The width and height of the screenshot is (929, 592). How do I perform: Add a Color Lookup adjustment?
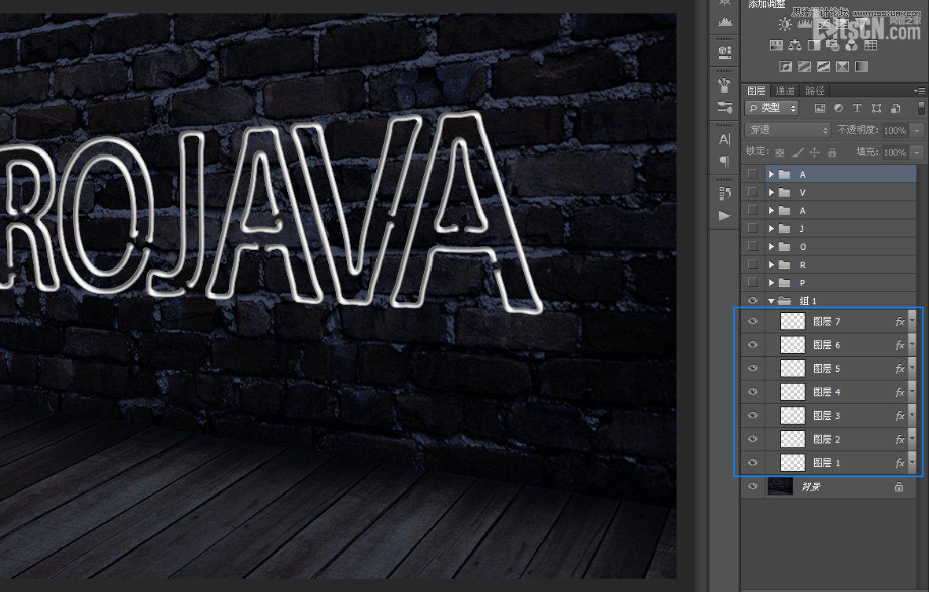click(x=870, y=46)
